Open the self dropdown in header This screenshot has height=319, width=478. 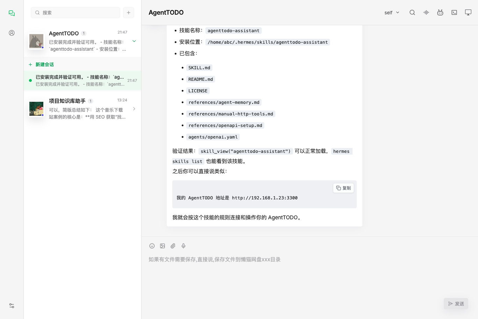coord(392,13)
